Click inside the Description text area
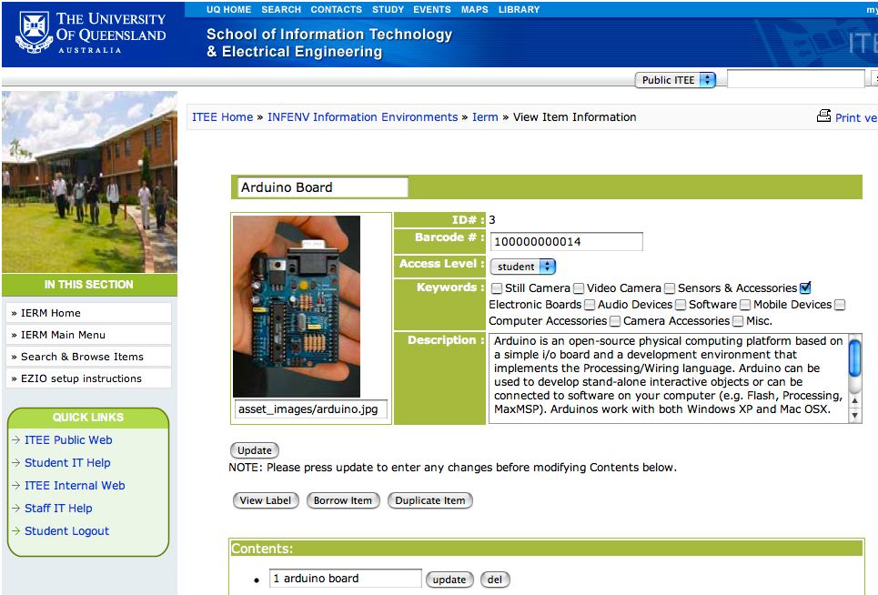 pyautogui.click(x=669, y=379)
